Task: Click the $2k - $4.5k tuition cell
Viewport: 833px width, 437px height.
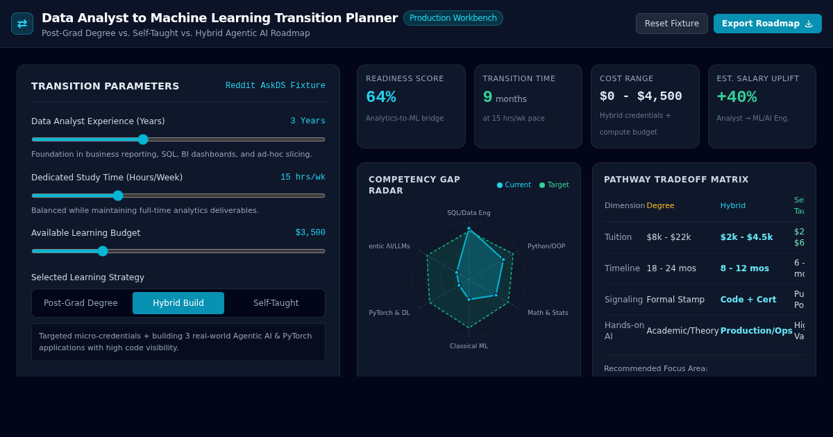Action: [x=746, y=237]
